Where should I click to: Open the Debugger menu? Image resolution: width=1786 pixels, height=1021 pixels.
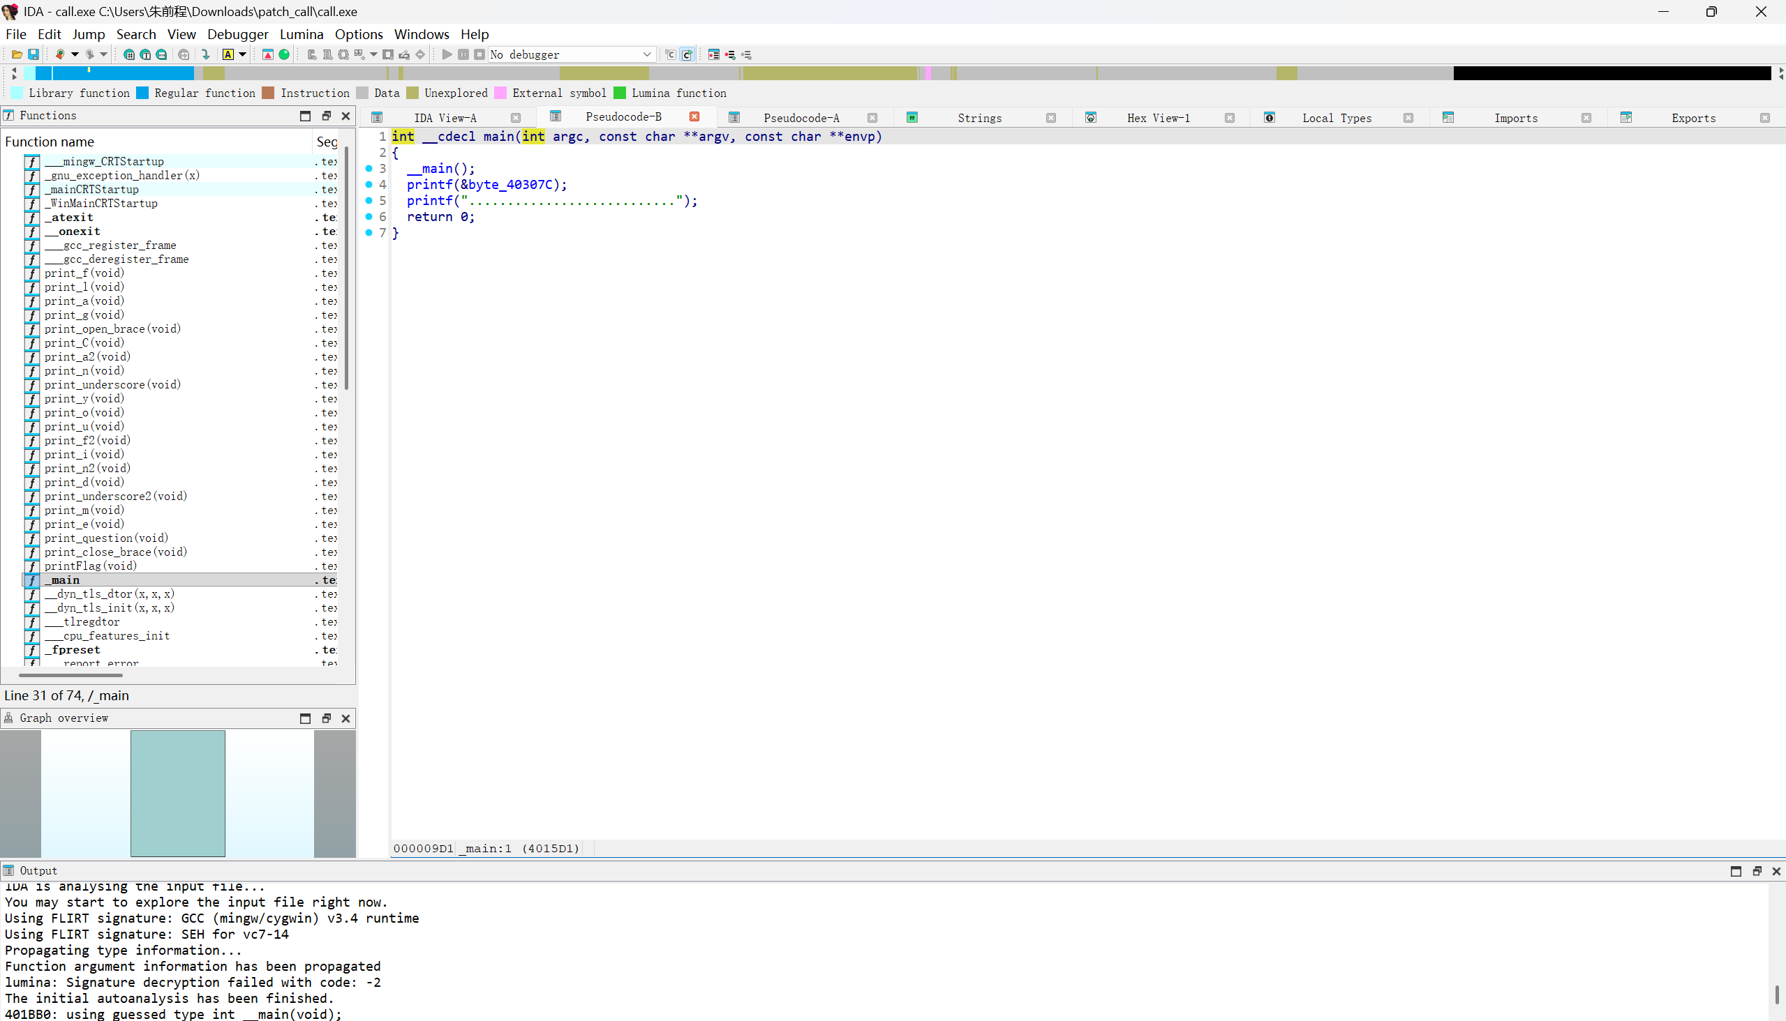[x=237, y=34]
